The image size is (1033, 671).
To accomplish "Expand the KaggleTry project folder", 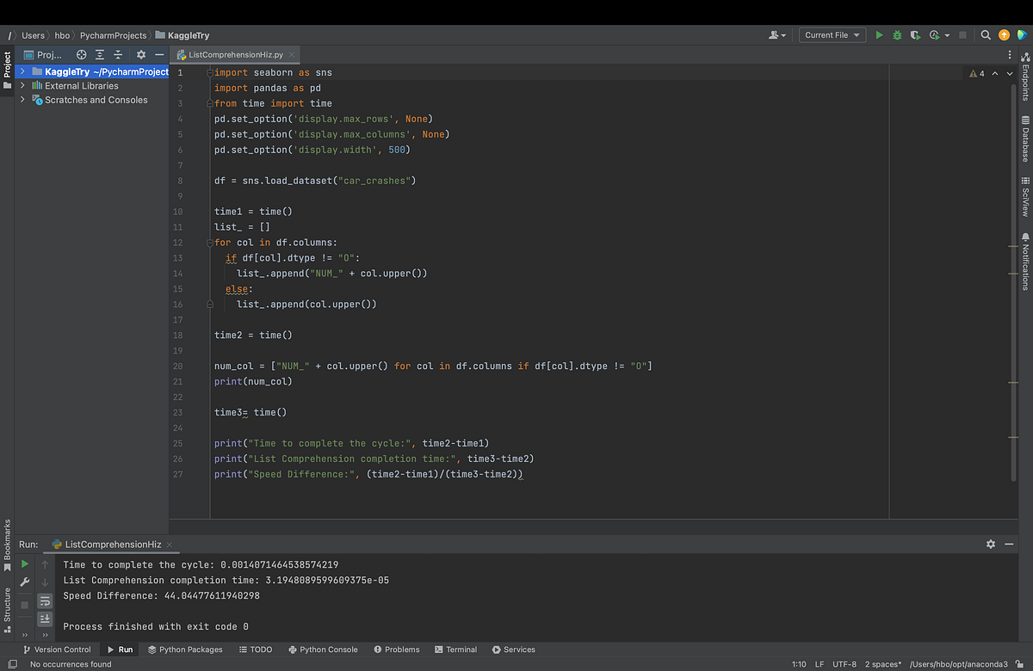I will tap(23, 72).
